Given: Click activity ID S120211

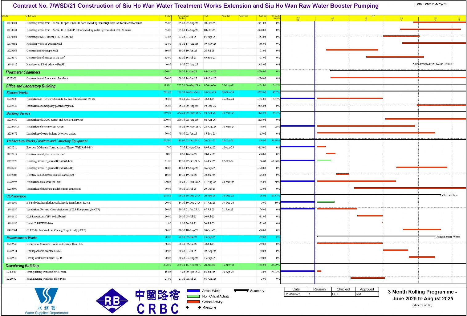Looking at the screenshot, I should coord(12,148).
